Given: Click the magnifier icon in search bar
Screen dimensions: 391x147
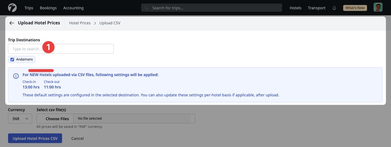Looking at the screenshot, I should tap(147, 8).
